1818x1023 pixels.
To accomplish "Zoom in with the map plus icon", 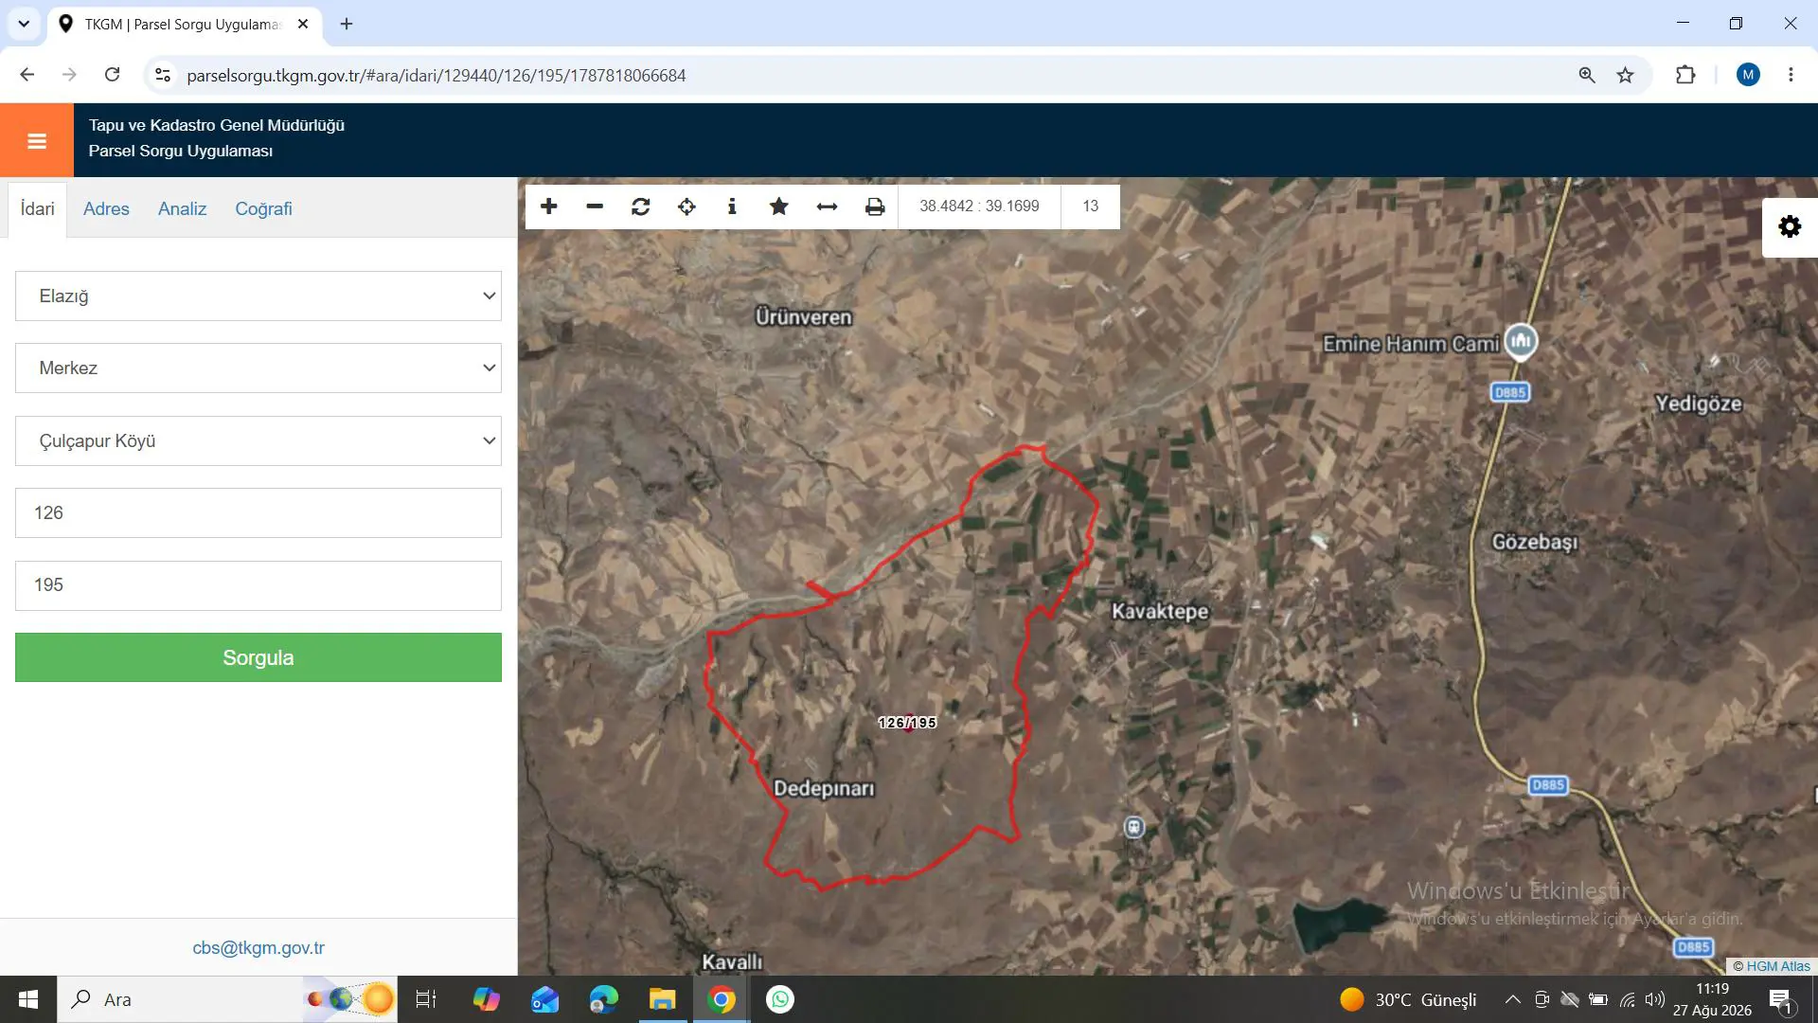I will pos(549,206).
